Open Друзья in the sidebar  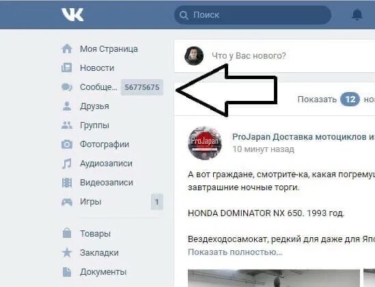click(x=94, y=106)
